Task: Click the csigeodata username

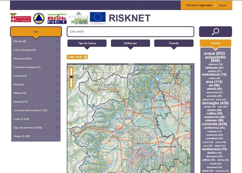Action: [205, 5]
